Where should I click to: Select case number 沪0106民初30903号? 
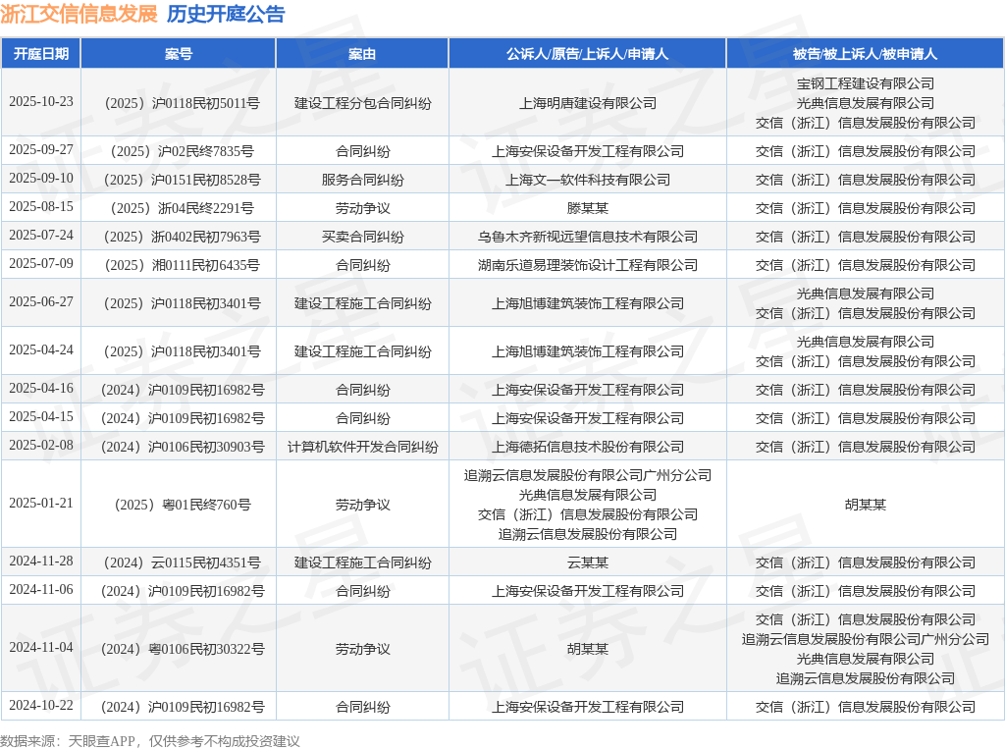(182, 447)
